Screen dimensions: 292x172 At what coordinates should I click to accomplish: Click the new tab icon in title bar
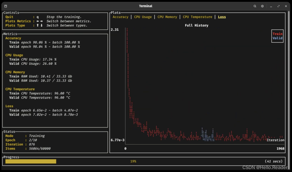pyautogui.click(x=6, y=6)
